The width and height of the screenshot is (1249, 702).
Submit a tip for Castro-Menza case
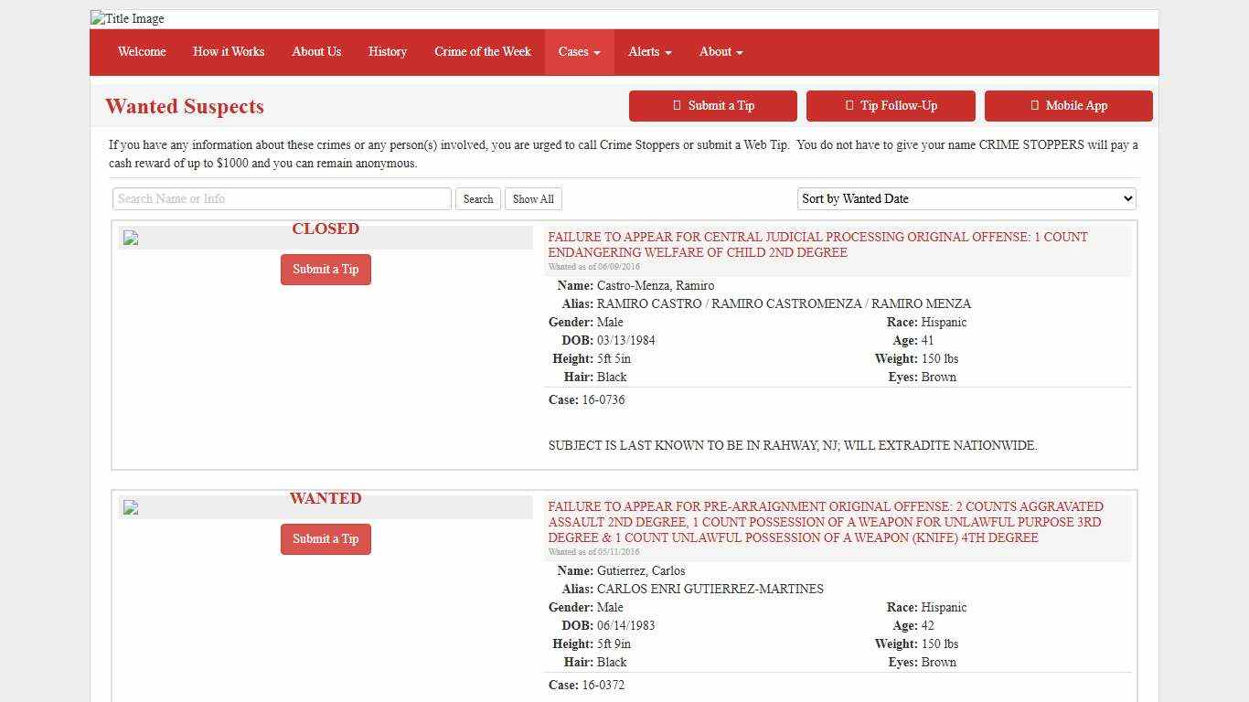[x=326, y=270]
